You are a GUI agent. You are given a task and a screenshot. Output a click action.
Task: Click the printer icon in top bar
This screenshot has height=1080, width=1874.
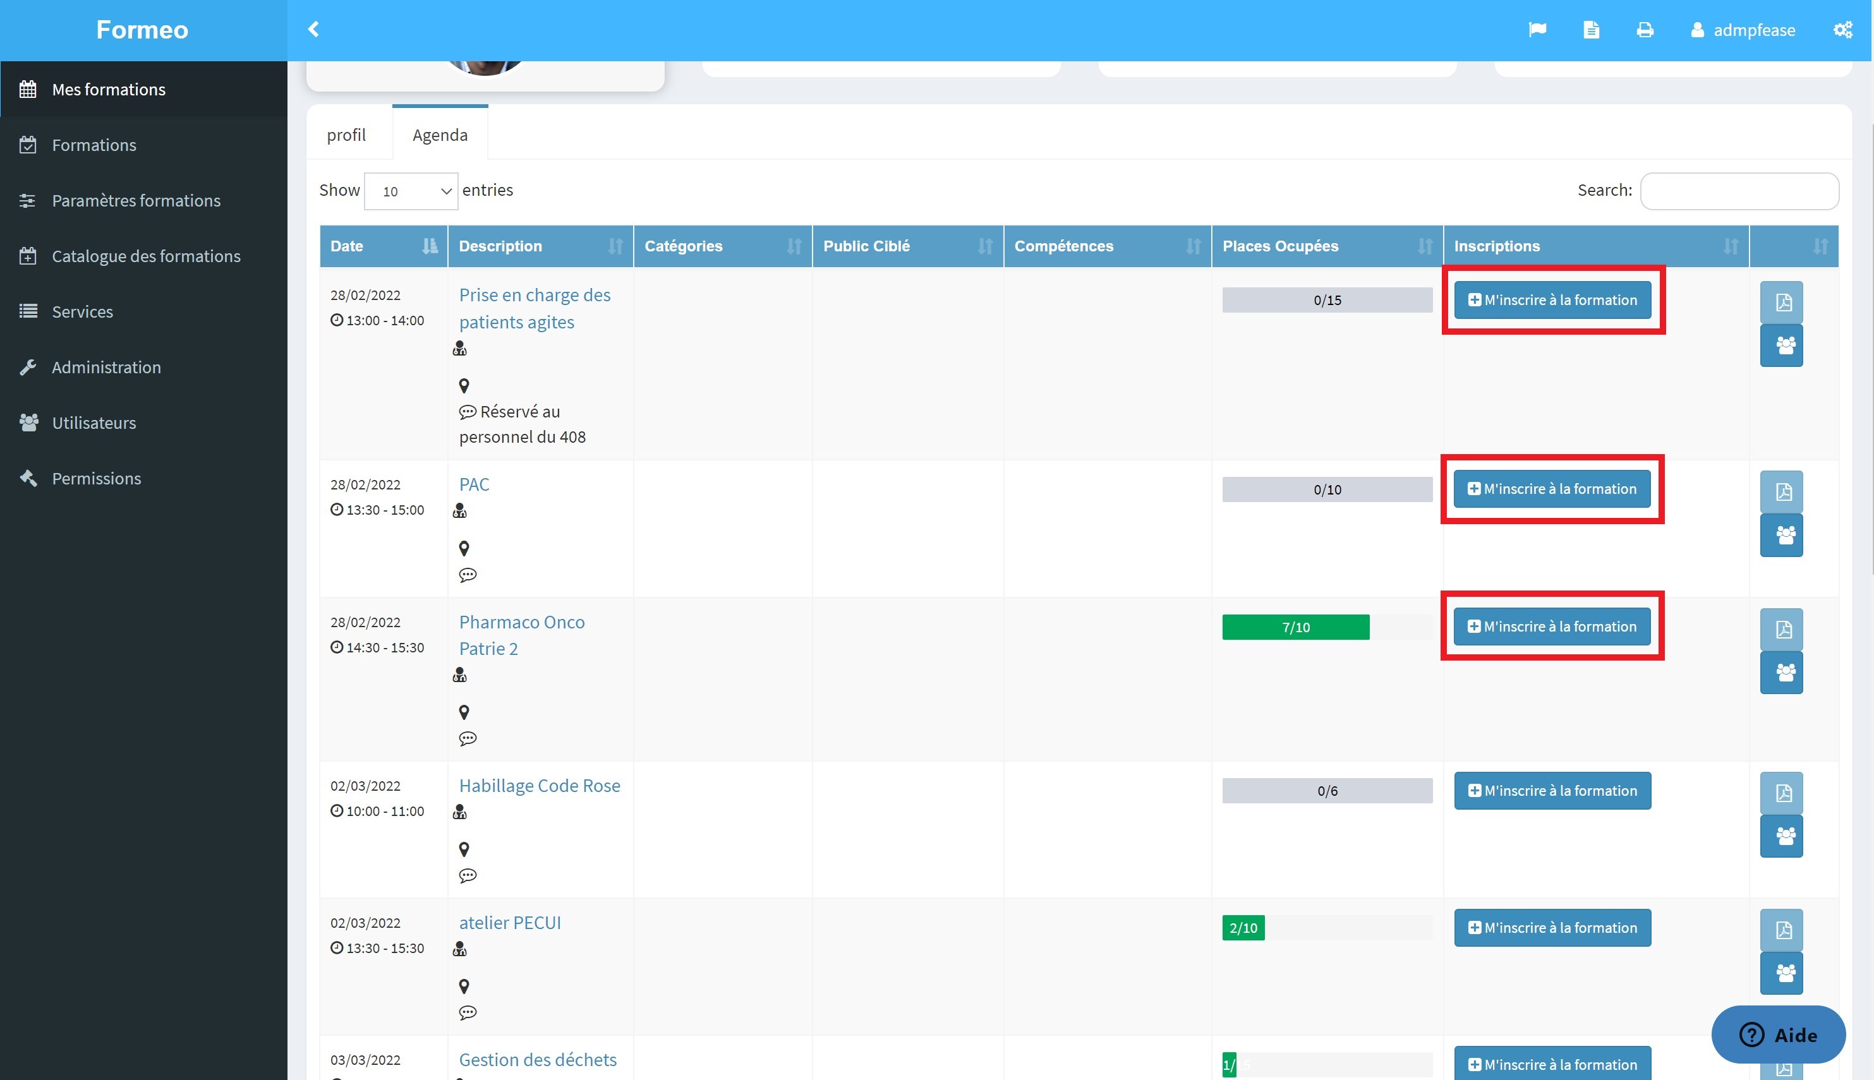(1645, 30)
